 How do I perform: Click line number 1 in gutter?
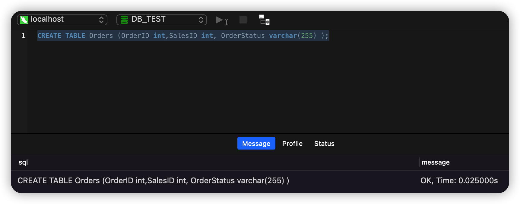23,36
